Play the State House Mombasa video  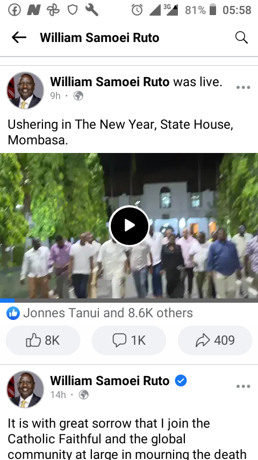pyautogui.click(x=129, y=226)
